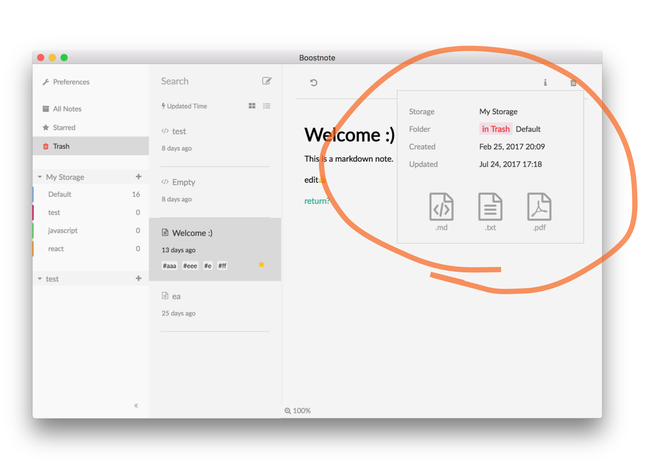Follow the return? link in the note
Screen dimensions: 653x470
(x=317, y=201)
